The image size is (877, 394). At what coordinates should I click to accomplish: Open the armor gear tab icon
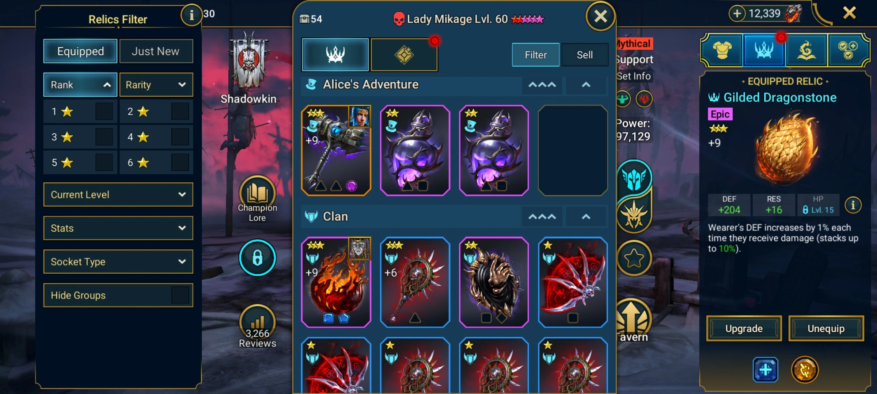pyautogui.click(x=722, y=50)
